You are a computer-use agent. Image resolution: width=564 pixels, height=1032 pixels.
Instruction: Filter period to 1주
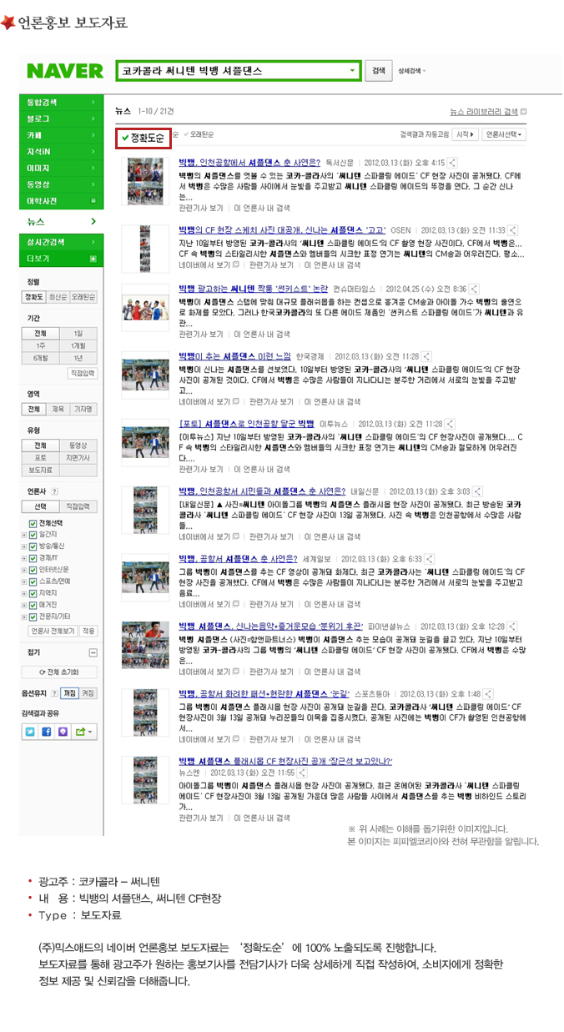click(x=40, y=345)
